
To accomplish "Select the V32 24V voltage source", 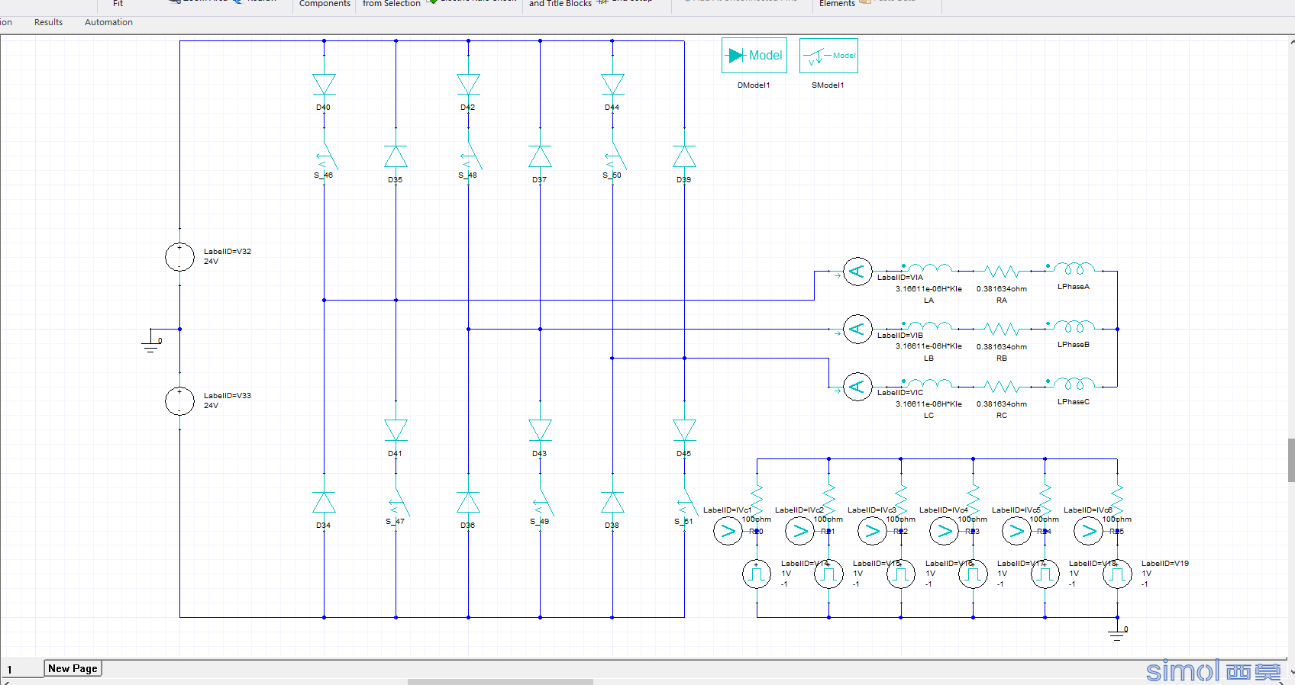I will point(179,257).
